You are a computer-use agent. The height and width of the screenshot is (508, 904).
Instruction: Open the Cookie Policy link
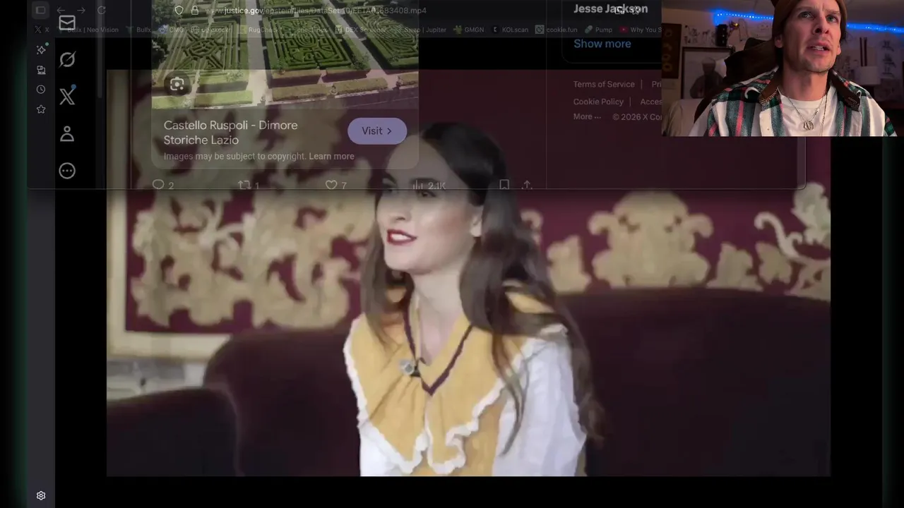click(x=598, y=102)
